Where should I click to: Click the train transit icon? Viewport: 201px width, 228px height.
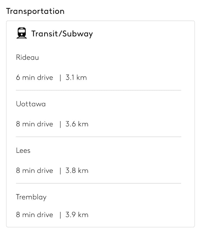pyautogui.click(x=22, y=33)
